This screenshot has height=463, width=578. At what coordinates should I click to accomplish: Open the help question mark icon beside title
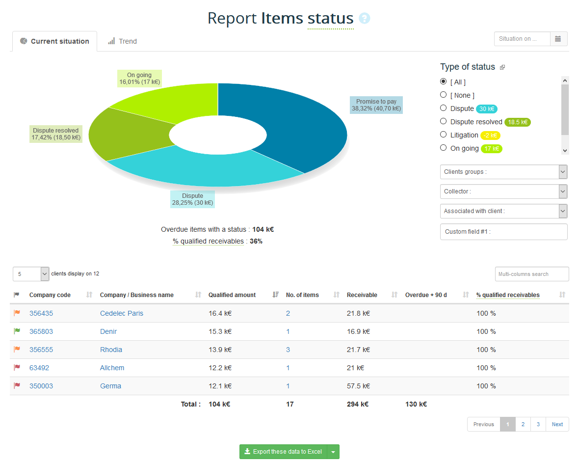[364, 18]
